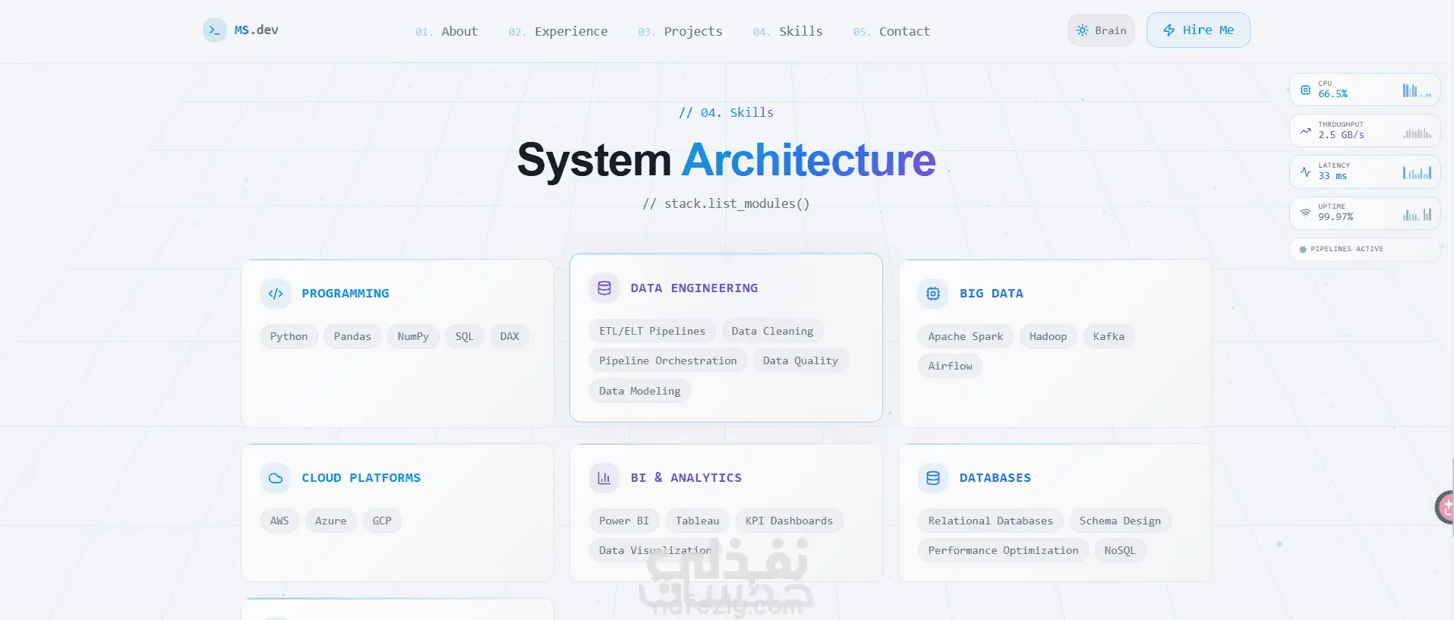Viewport: 1454px width, 620px height.
Task: Click the MS.dev brand link
Action: tap(241, 30)
